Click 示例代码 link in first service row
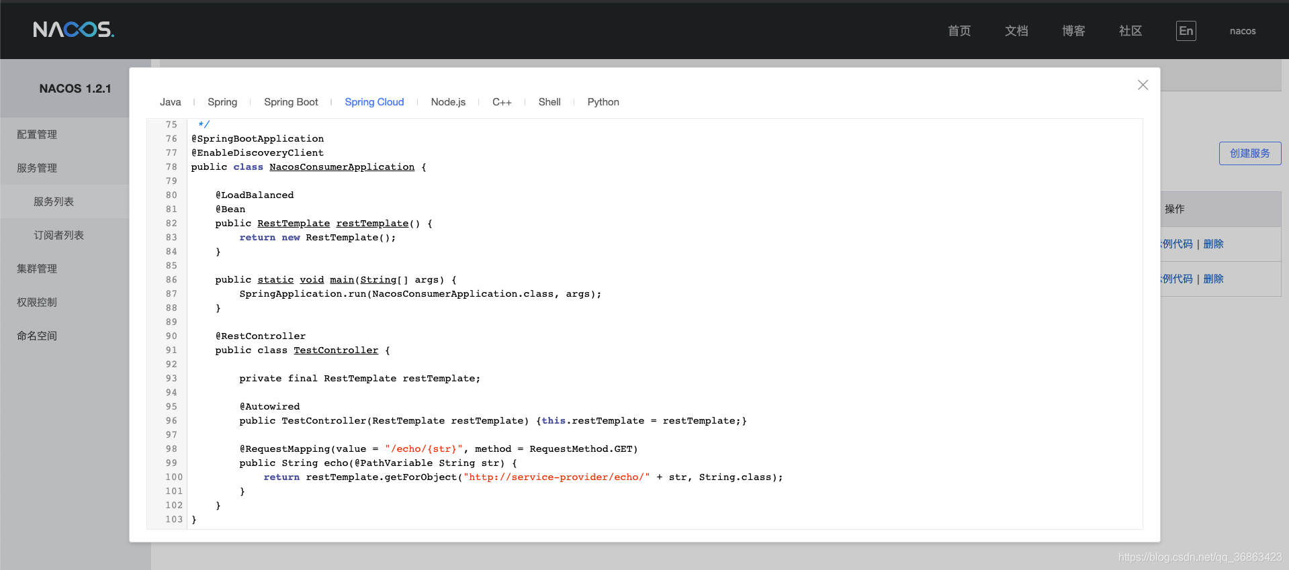 [1177, 244]
